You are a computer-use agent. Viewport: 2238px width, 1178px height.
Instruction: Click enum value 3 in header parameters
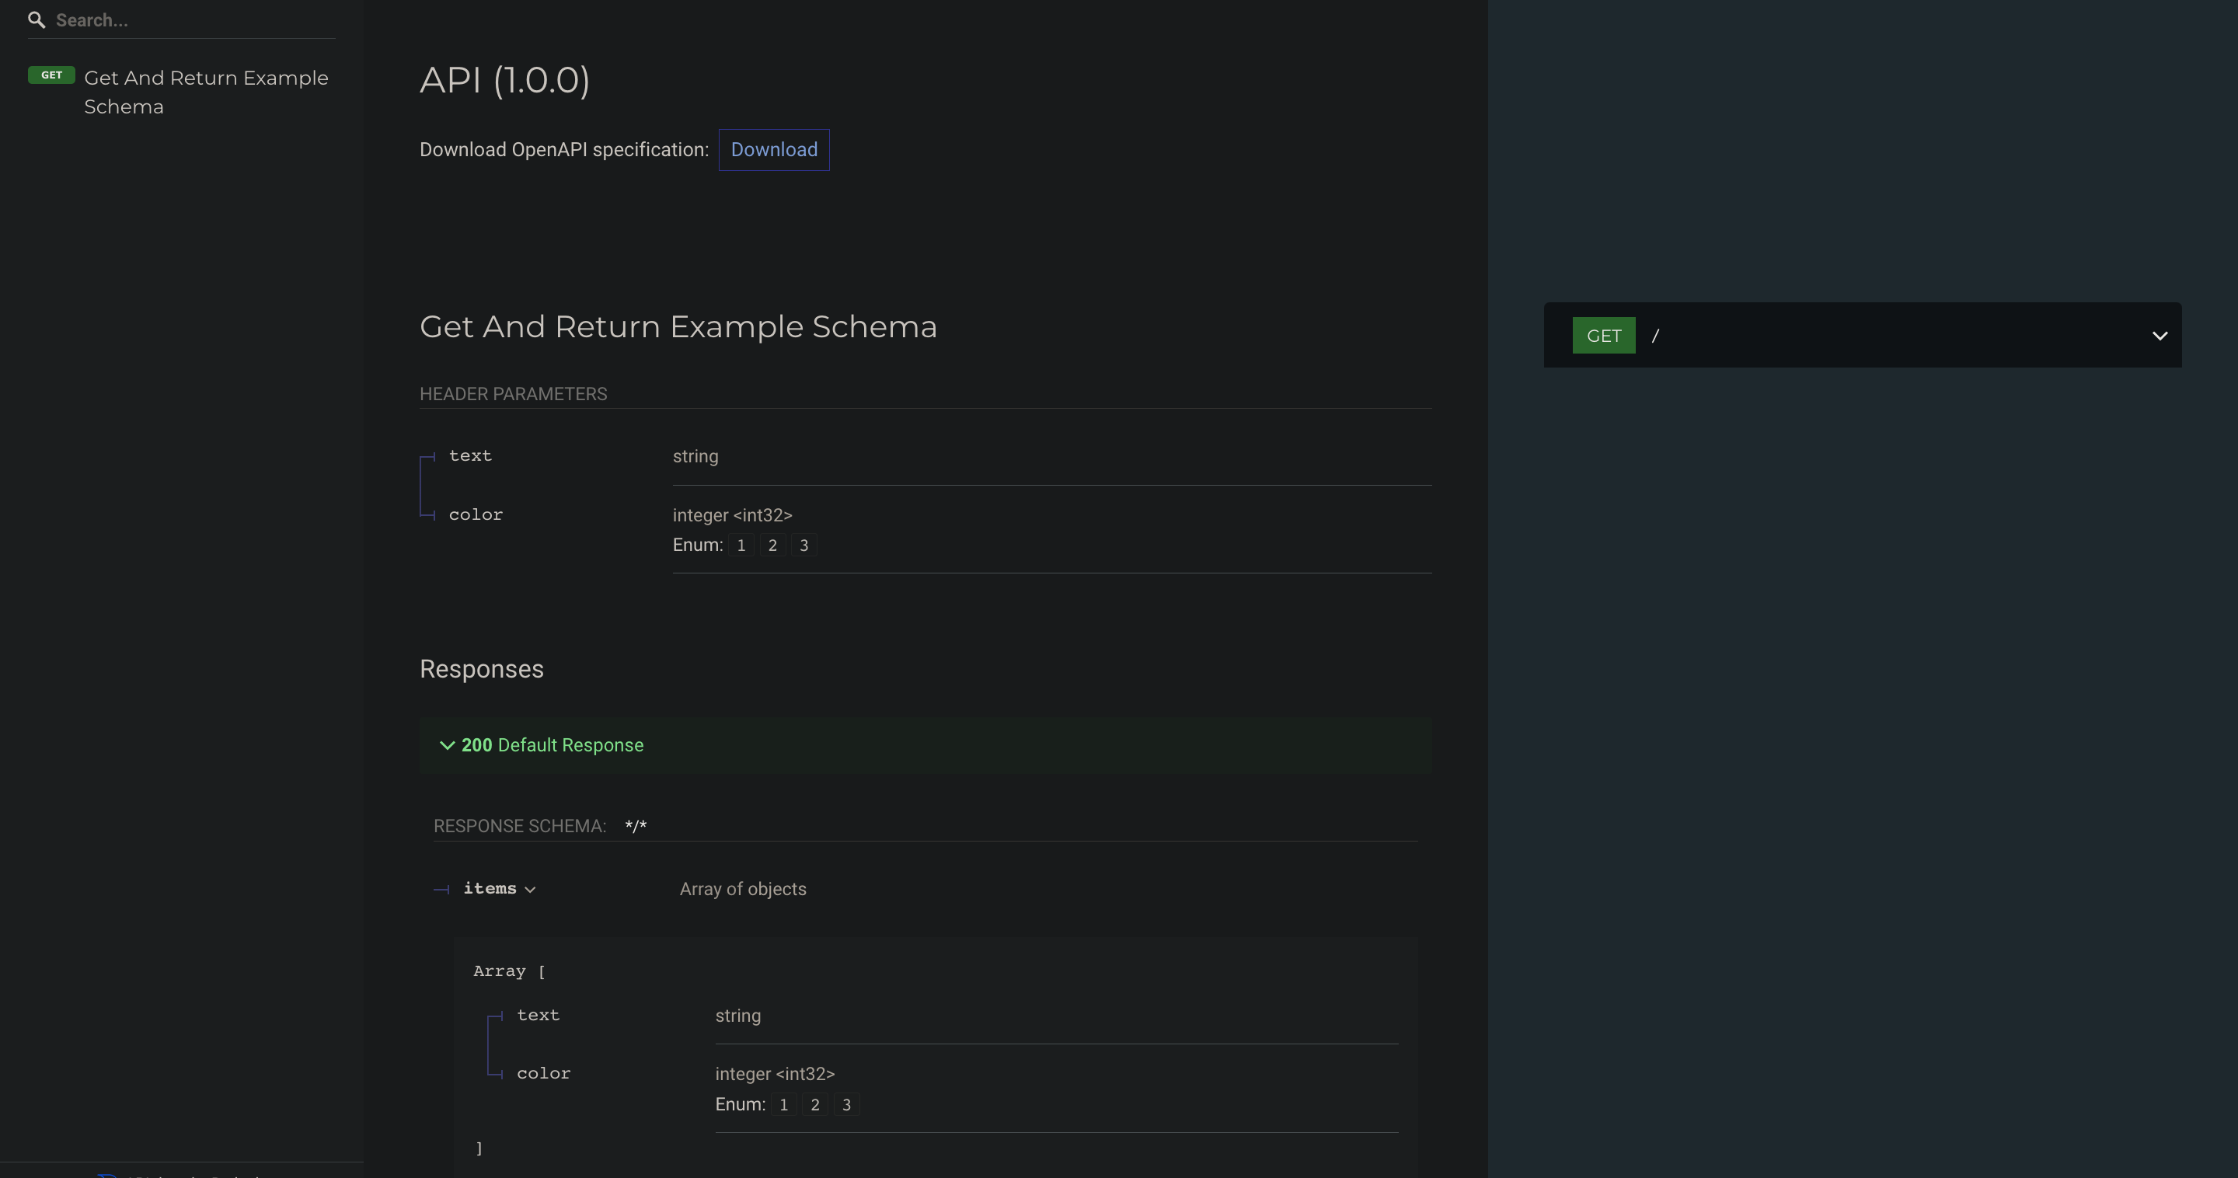(x=803, y=545)
